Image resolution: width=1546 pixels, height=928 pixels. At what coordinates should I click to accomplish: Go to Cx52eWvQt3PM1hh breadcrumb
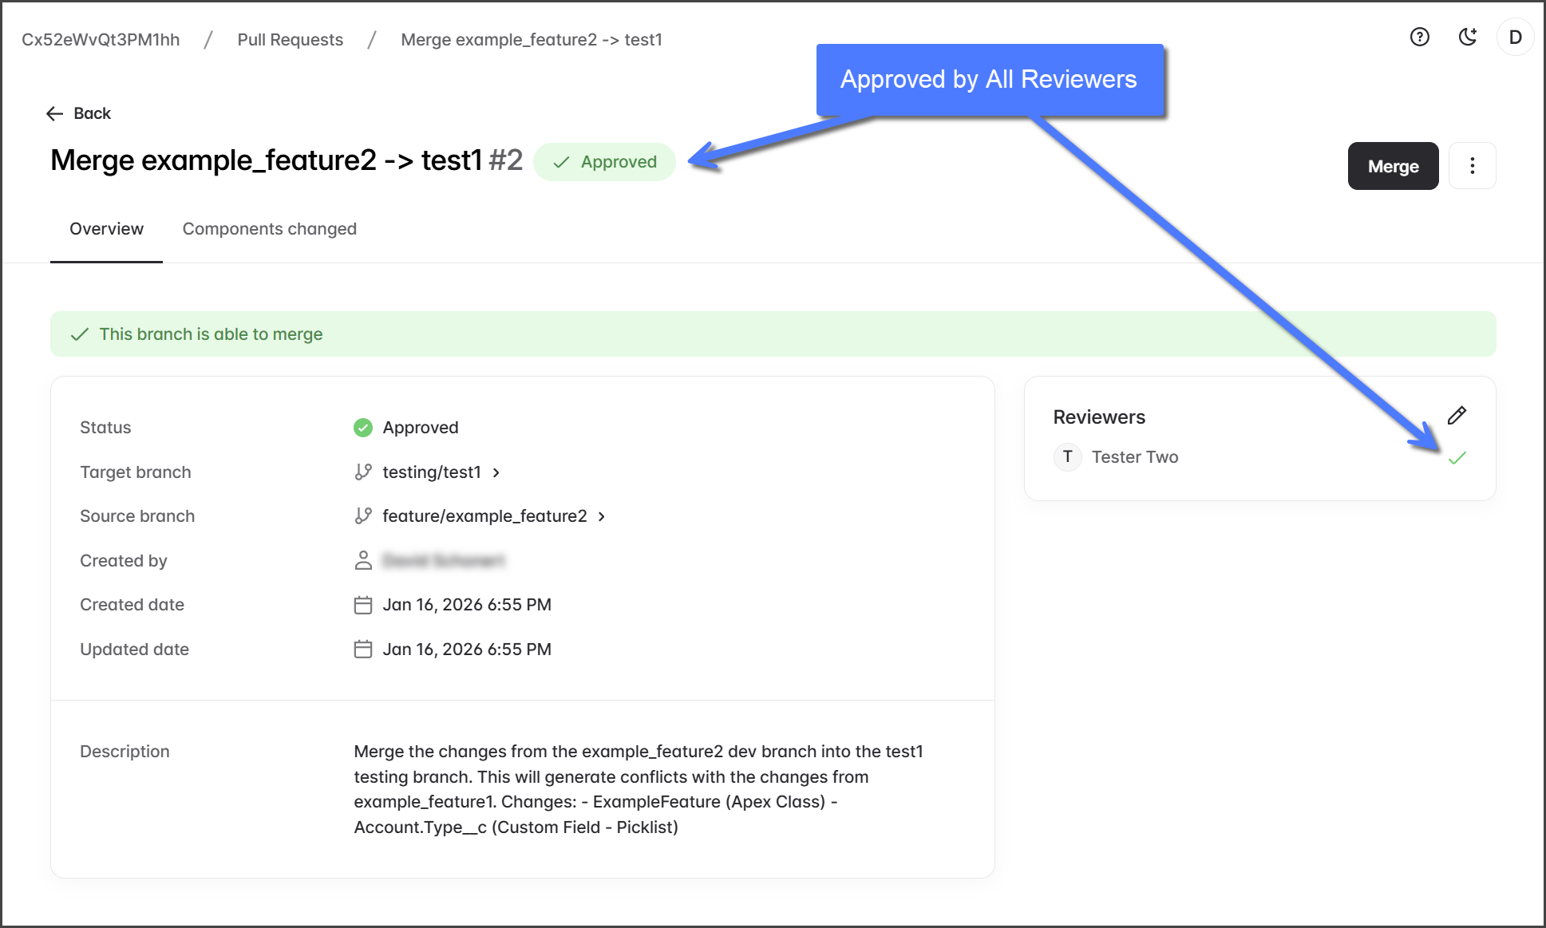click(101, 40)
